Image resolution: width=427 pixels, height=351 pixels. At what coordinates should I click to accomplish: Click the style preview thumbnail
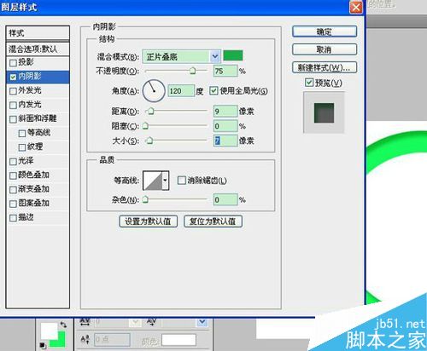[x=324, y=112]
